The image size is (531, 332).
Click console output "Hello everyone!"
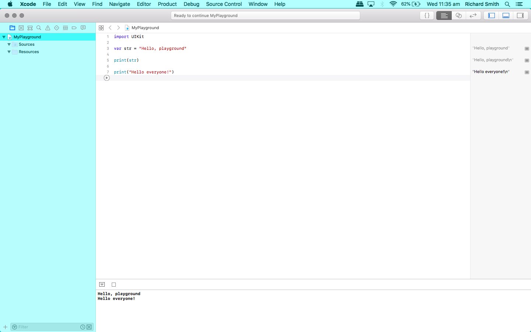[116, 299]
